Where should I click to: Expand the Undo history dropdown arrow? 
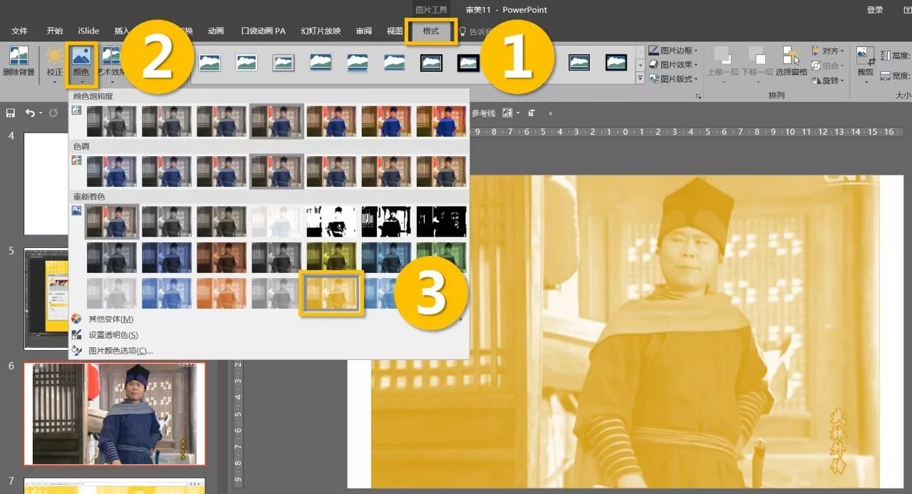tap(40, 113)
